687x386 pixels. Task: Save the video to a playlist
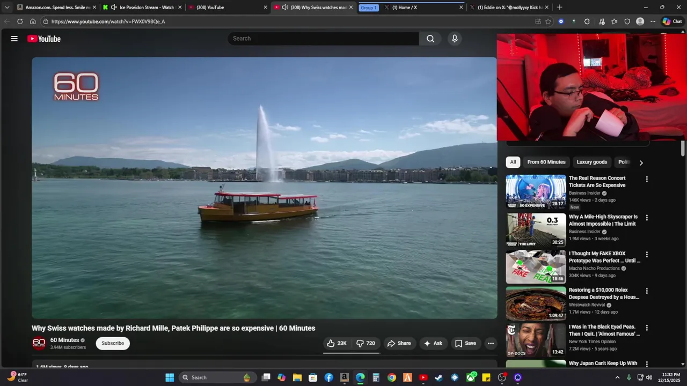(466, 343)
